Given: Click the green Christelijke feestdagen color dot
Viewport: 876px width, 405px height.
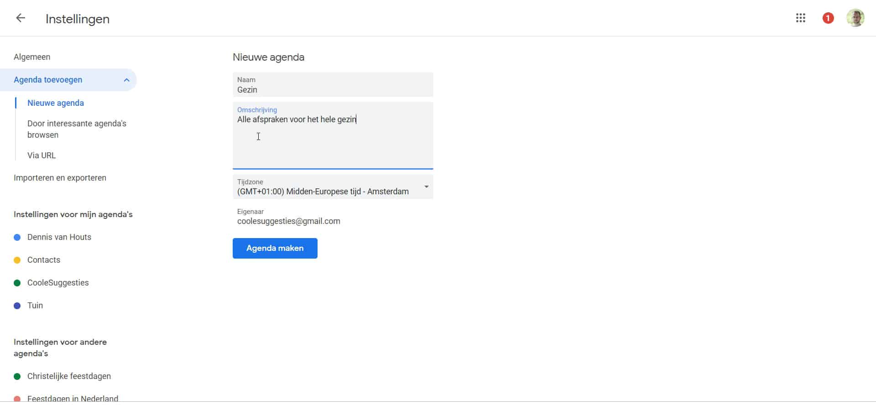Looking at the screenshot, I should [17, 376].
